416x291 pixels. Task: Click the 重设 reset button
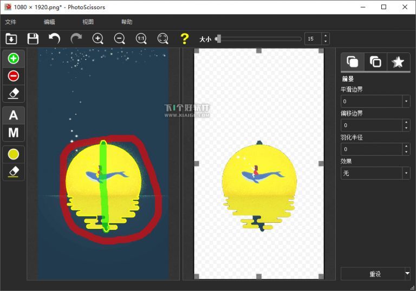(x=375, y=274)
